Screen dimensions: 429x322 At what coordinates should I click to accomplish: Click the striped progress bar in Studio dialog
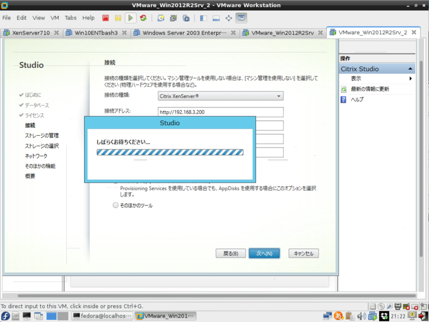click(170, 152)
